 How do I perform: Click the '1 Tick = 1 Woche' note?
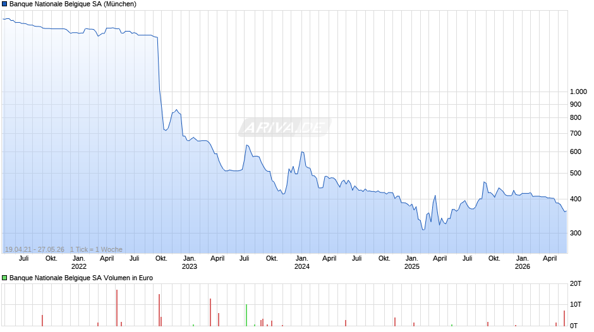pos(96,249)
